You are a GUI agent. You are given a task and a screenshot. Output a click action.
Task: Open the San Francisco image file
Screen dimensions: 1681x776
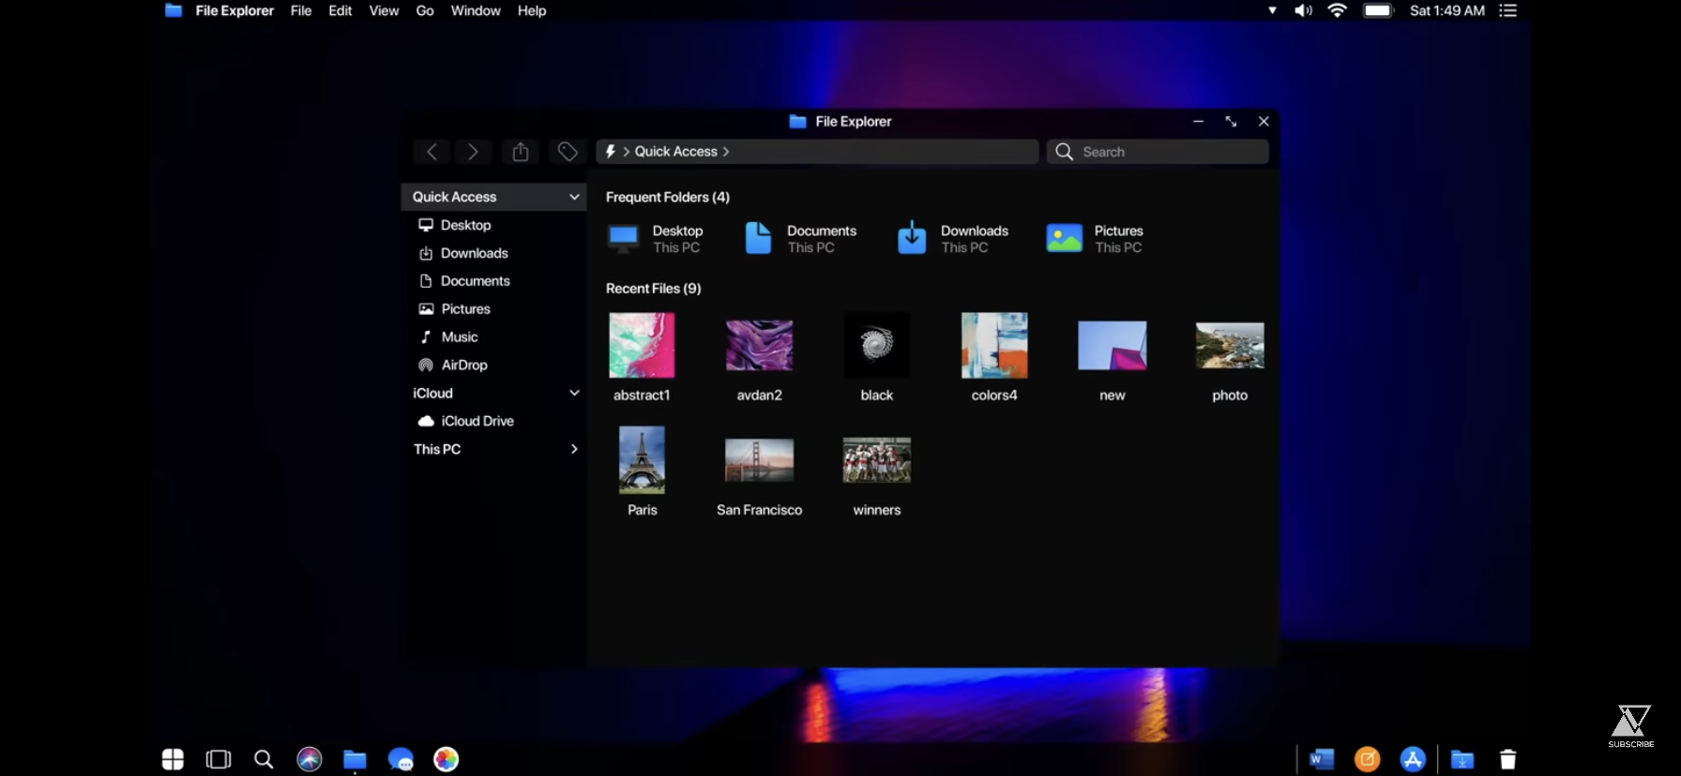[759, 460]
